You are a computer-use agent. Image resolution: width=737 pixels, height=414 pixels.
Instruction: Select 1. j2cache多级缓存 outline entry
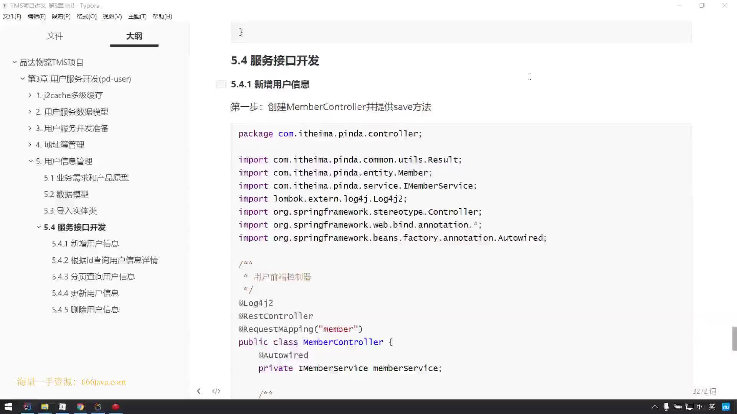coord(69,95)
